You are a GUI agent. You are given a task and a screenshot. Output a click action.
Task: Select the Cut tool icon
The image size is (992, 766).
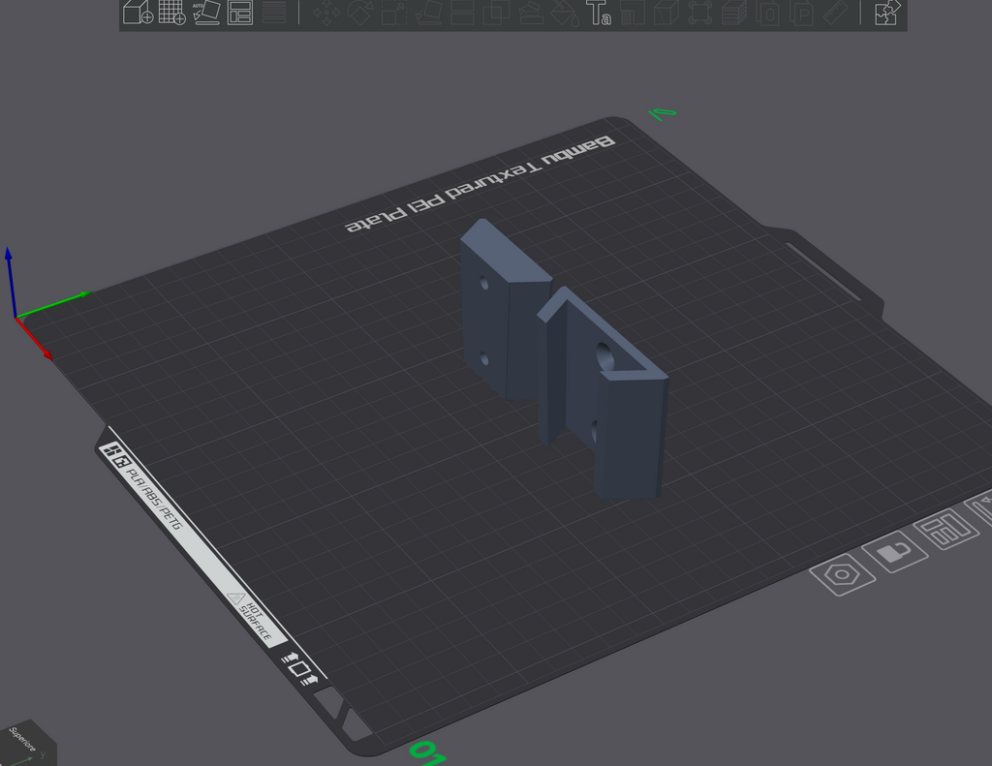coord(462,12)
